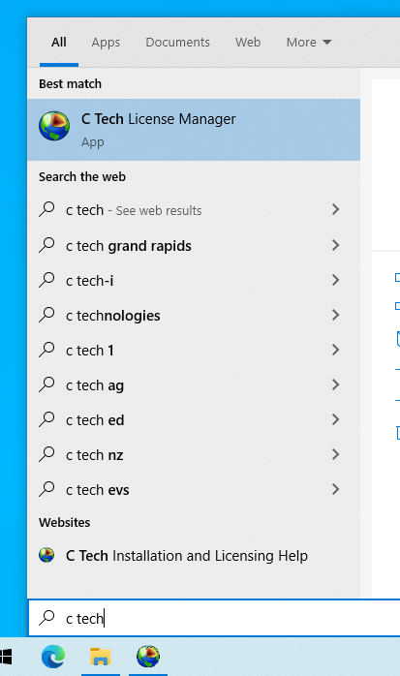The height and width of the screenshot is (676, 400).
Task: Open C Tech License Manager app result
Action: pos(194,130)
